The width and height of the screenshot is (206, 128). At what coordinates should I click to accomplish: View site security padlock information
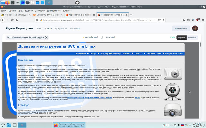tap(41, 20)
